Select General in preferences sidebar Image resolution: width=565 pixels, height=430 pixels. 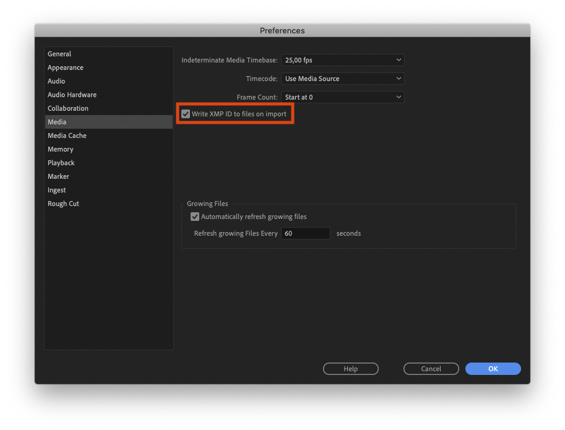click(59, 54)
